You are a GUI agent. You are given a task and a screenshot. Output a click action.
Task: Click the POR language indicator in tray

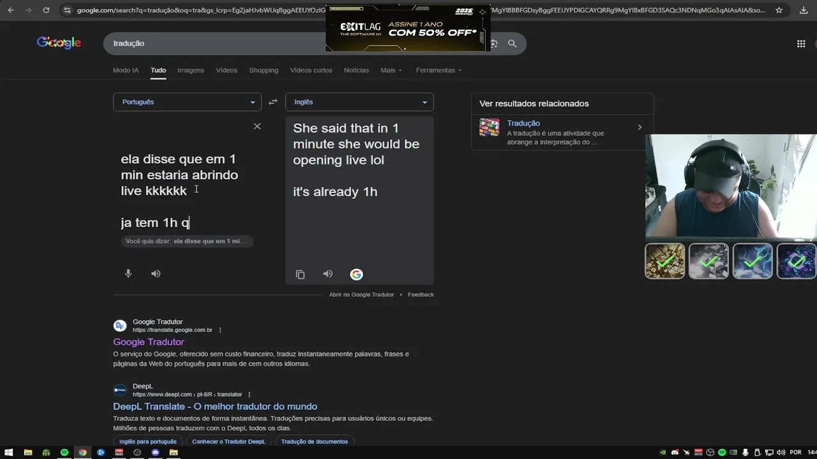tap(795, 453)
